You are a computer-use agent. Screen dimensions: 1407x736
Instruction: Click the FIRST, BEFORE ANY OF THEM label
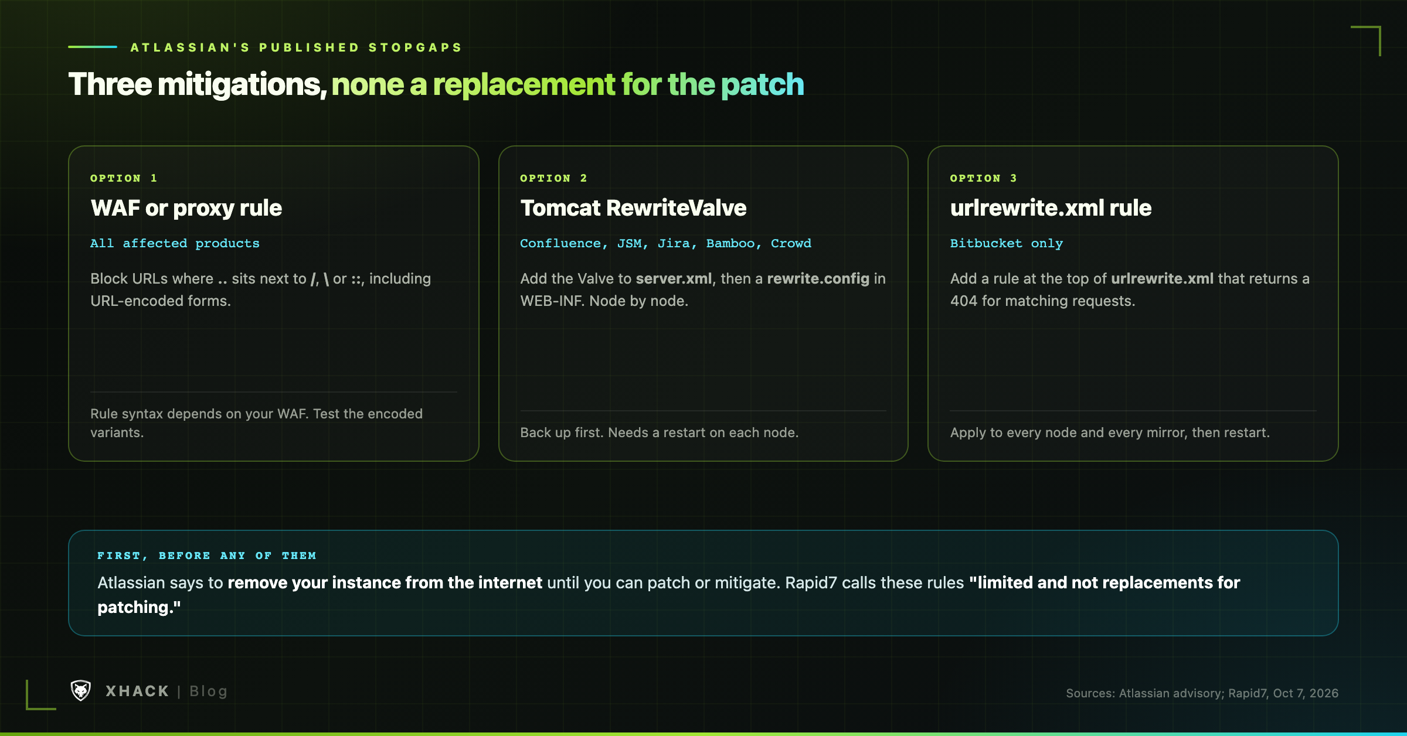point(206,556)
